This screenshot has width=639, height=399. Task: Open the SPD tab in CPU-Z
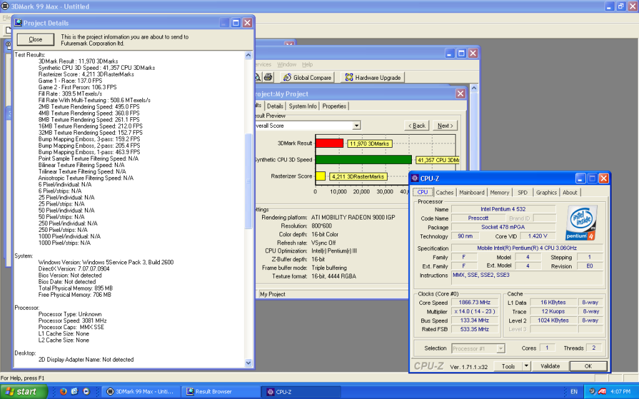coord(522,192)
